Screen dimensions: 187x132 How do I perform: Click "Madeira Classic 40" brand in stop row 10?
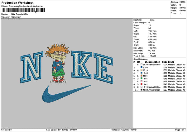click(177, 90)
